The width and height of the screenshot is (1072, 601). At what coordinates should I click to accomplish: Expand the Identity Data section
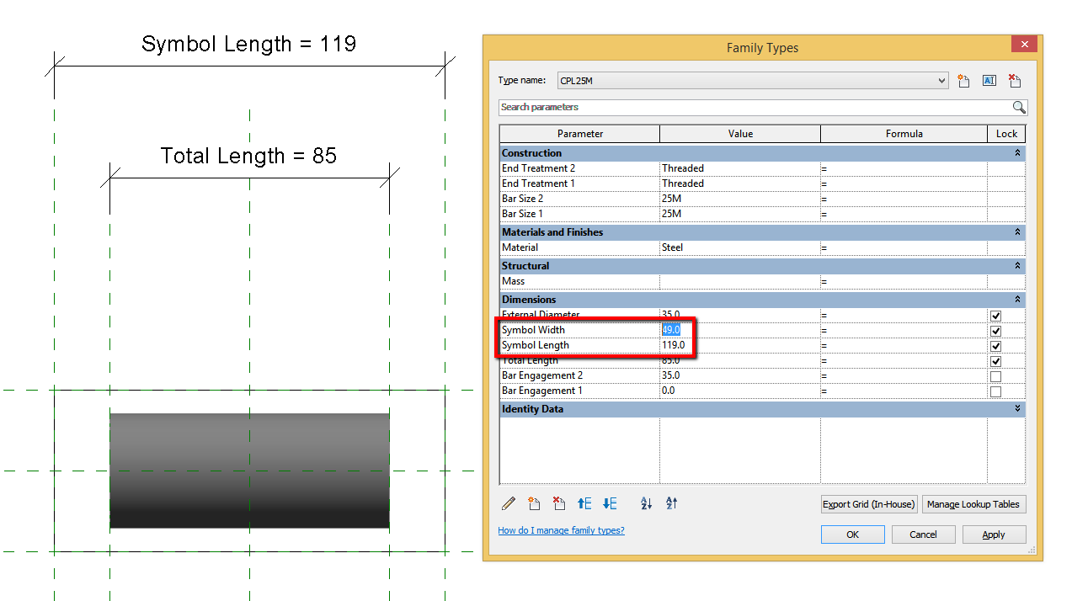(1016, 409)
